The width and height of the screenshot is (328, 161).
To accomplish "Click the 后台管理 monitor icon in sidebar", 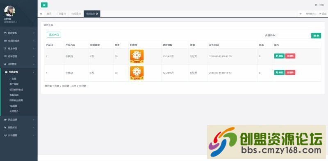I will [5, 135].
